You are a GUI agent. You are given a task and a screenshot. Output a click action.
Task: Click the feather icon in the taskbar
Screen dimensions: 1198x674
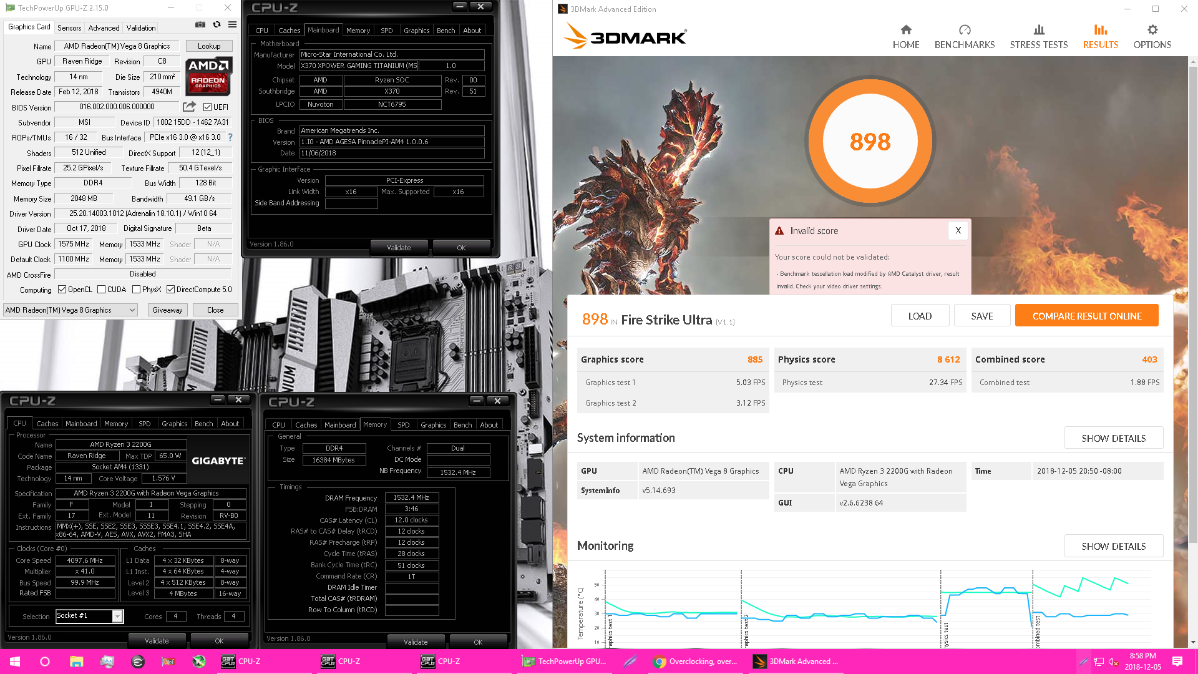630,662
